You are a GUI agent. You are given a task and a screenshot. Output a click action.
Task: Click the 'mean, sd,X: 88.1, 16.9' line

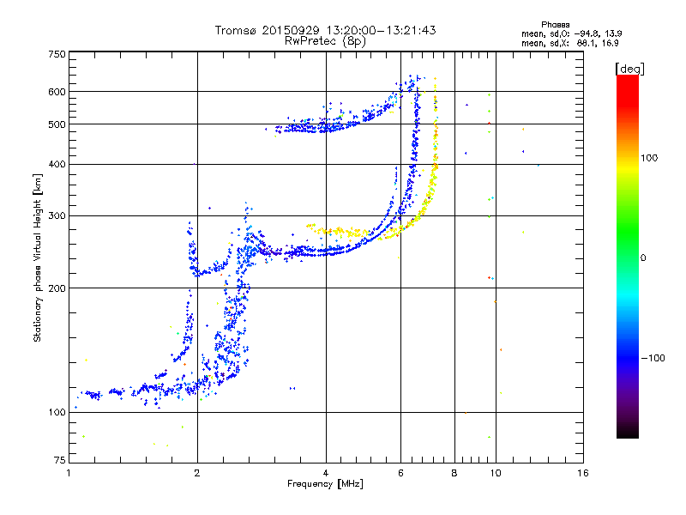click(569, 43)
